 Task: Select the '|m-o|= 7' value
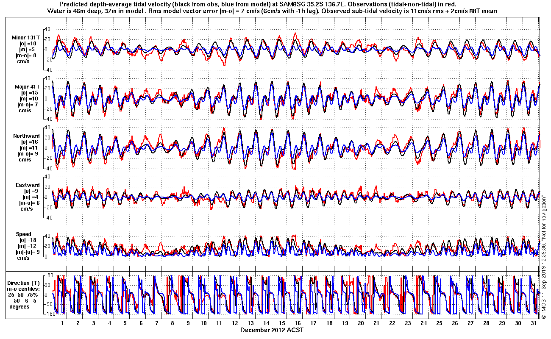coord(28,104)
